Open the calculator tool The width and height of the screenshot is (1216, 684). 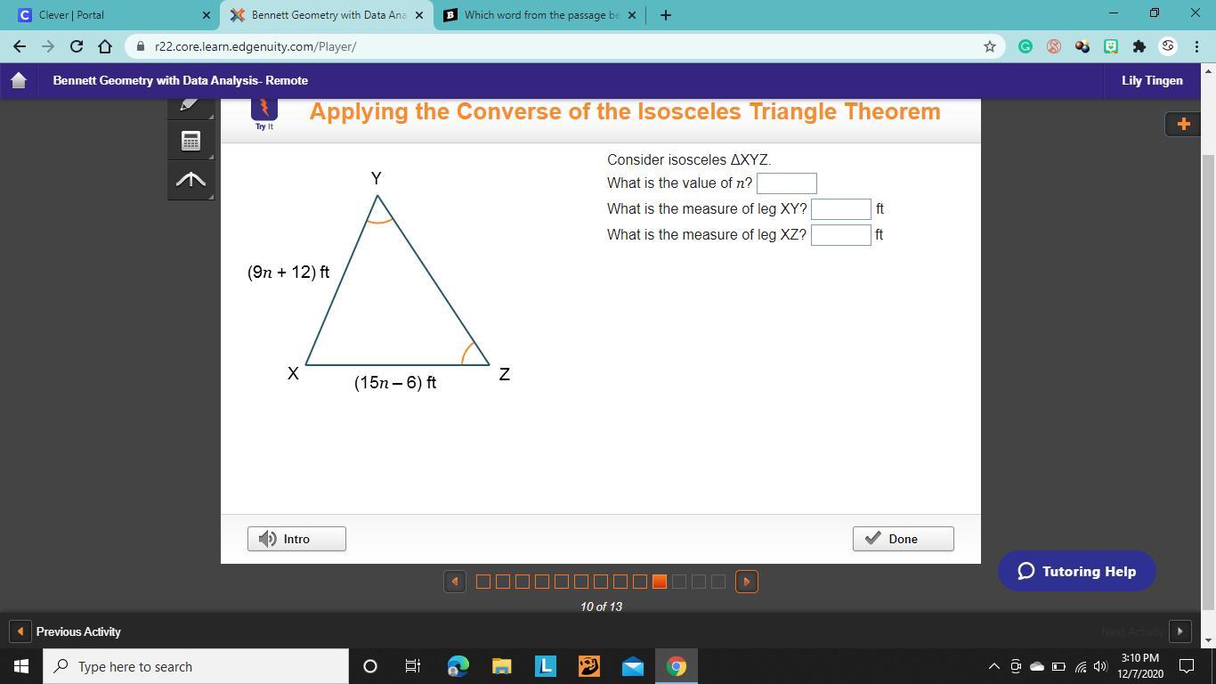point(191,140)
